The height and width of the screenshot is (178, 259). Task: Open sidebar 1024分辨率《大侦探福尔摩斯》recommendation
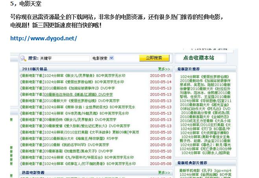tap(205, 133)
